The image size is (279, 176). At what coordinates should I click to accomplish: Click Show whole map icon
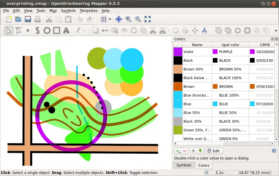[147, 19]
